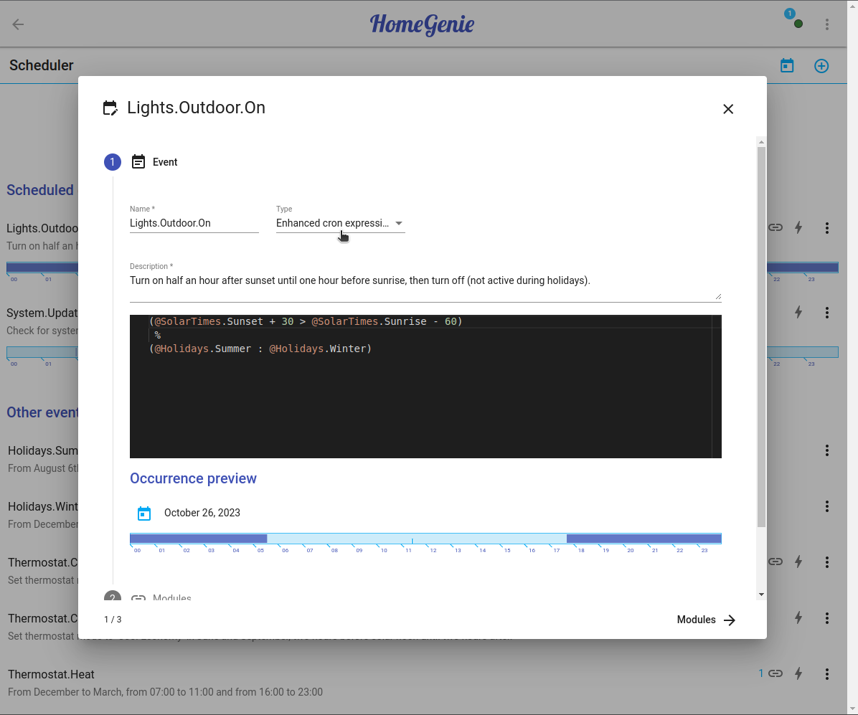The height and width of the screenshot is (715, 858).
Task: Open occurrence preview date picker icon
Action: coord(144,513)
